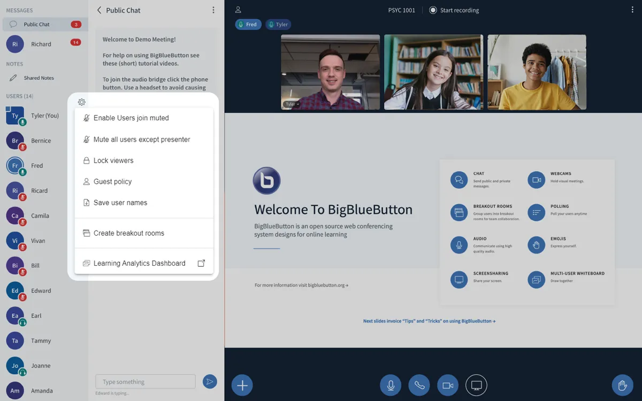The image size is (642, 401).
Task: Click the Public Chat back arrow
Action: point(99,10)
